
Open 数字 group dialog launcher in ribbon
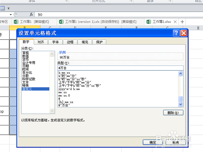(170, 1)
